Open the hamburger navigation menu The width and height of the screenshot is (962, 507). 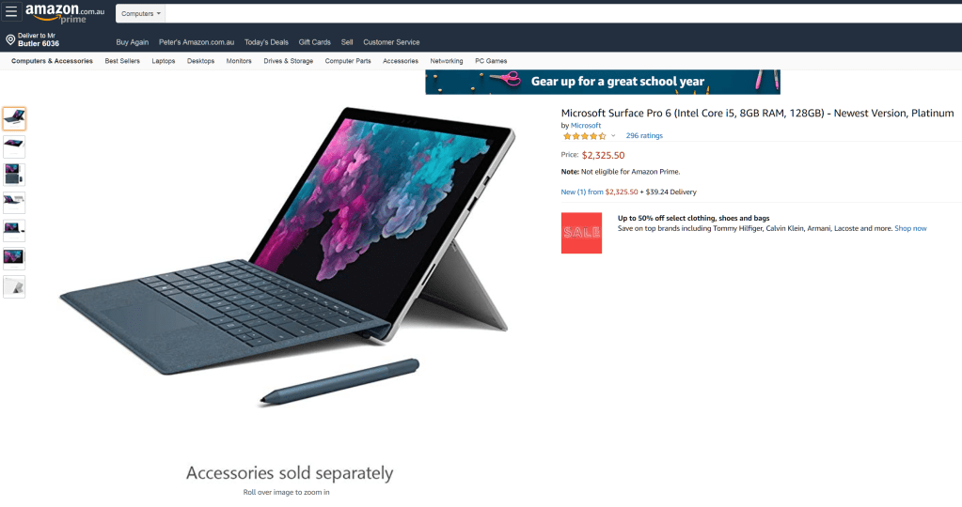(11, 11)
